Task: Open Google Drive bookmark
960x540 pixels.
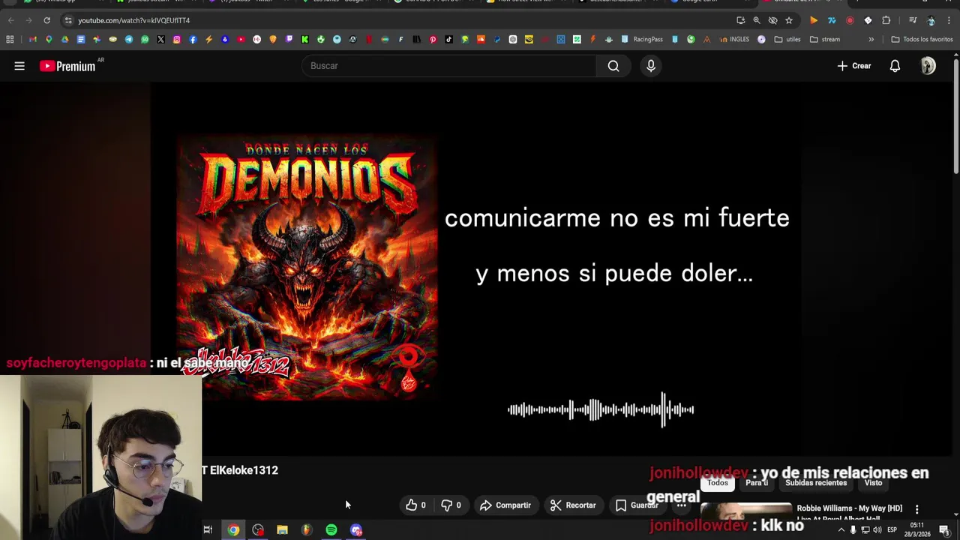Action: coord(64,39)
